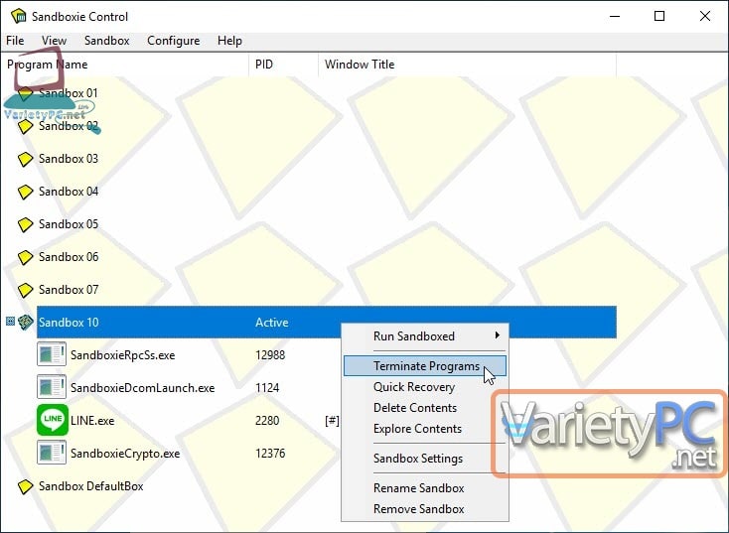
Task: Choose Terminate Programs in context menu
Action: pyautogui.click(x=425, y=366)
